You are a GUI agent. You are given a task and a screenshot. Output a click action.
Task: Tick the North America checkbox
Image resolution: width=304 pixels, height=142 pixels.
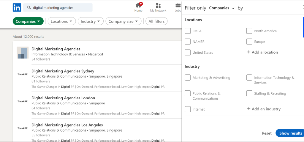click(249, 31)
